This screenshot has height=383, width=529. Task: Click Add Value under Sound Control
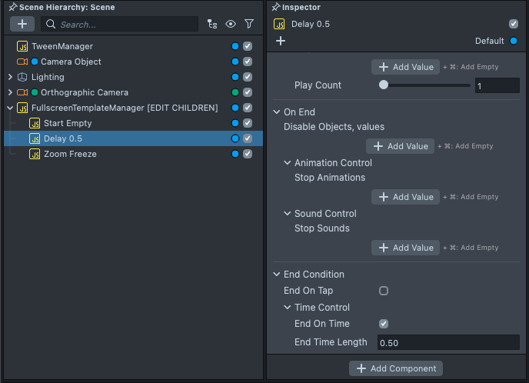coord(405,248)
